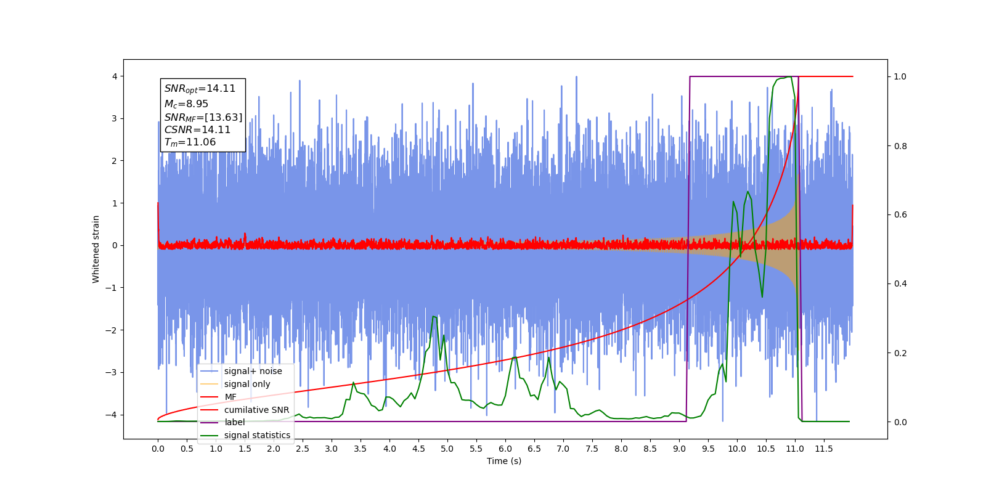This screenshot has height=493, width=986.
Task: Click the 1.0 tick on the time axis
Action: 216,449
